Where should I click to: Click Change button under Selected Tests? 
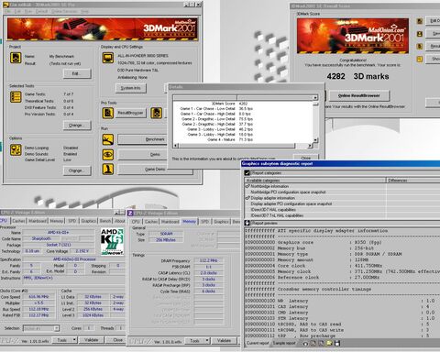tap(77, 126)
